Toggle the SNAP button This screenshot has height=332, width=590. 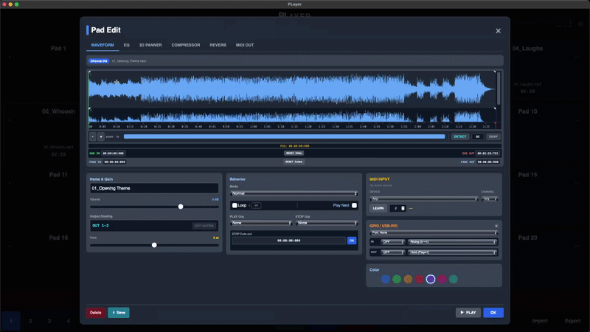pyautogui.click(x=493, y=136)
